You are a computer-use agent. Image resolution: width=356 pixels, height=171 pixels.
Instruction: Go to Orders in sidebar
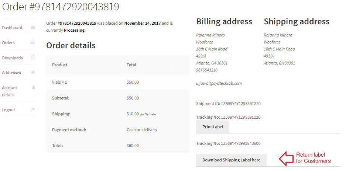8,43
